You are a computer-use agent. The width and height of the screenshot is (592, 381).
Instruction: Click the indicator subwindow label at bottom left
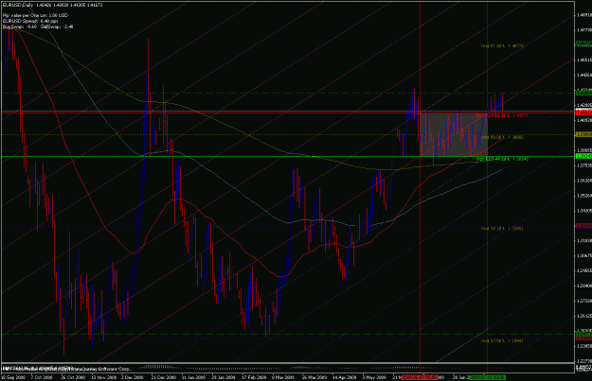pyautogui.click(x=66, y=369)
